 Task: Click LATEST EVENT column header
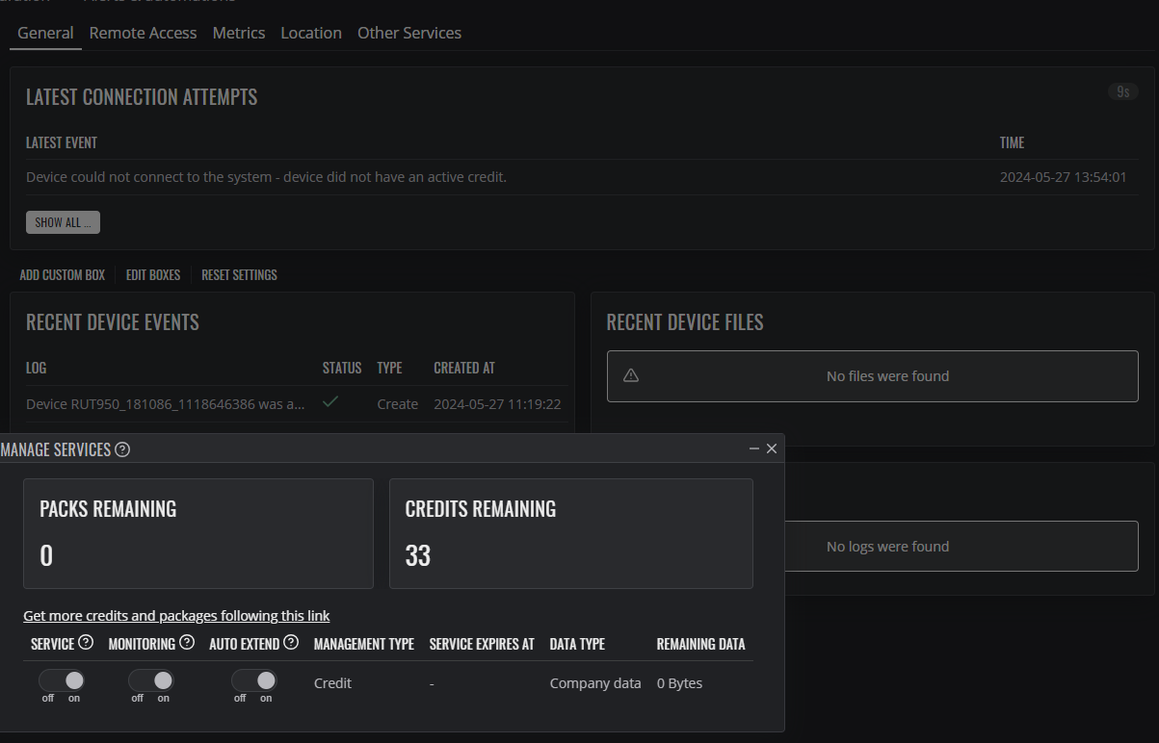tap(62, 142)
